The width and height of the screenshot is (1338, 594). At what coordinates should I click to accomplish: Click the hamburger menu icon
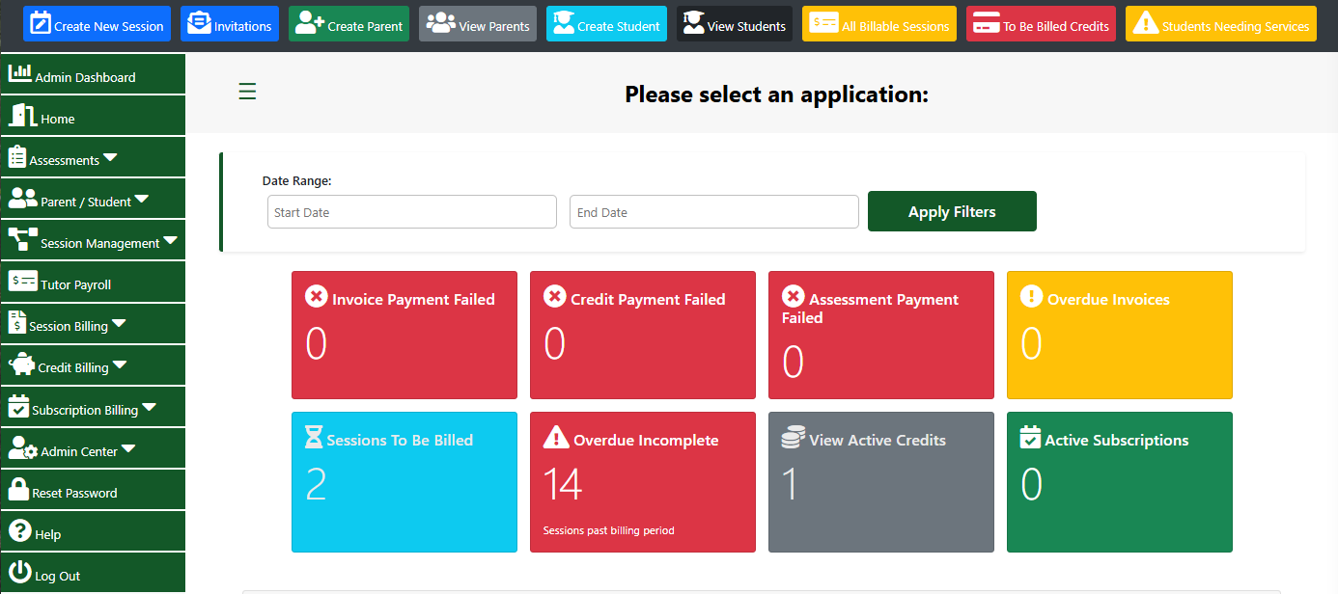tap(247, 92)
